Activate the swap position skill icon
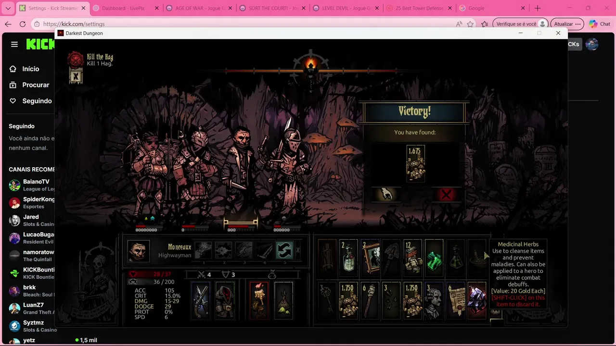This screenshot has width=616, height=346. coord(284,250)
